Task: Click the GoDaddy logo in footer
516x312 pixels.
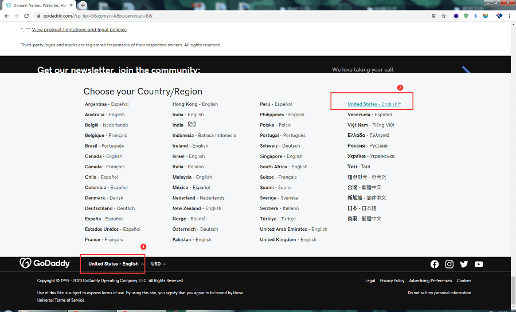Action: [45, 263]
